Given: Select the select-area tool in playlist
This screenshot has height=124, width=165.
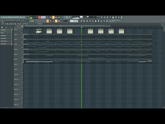Looking at the screenshot, I should pos(16,24).
